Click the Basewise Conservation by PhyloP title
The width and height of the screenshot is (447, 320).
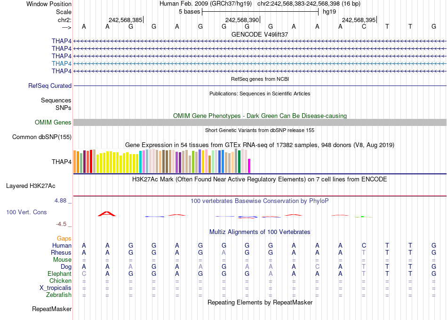point(260,201)
